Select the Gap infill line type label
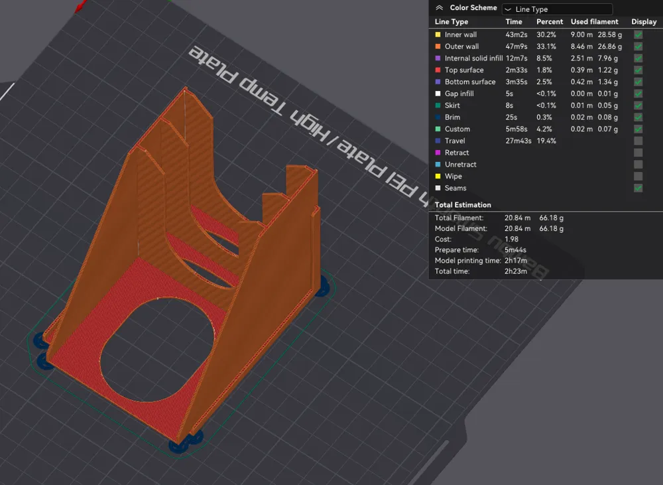The image size is (663, 485). pos(459,94)
